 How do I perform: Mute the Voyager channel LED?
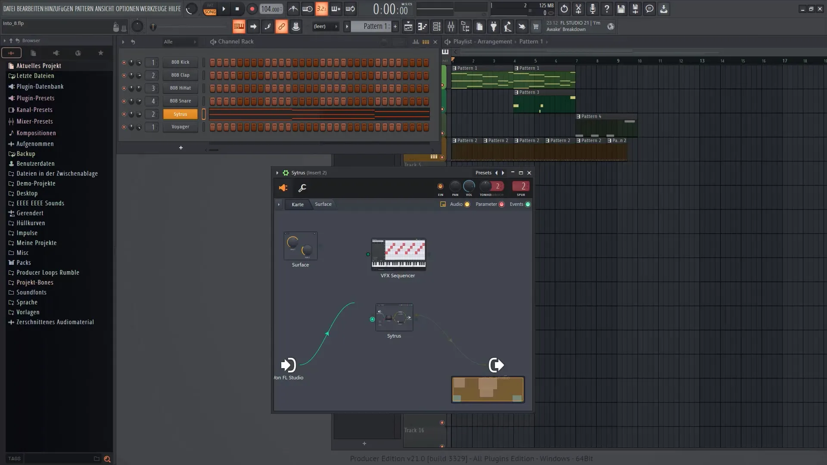point(124,127)
